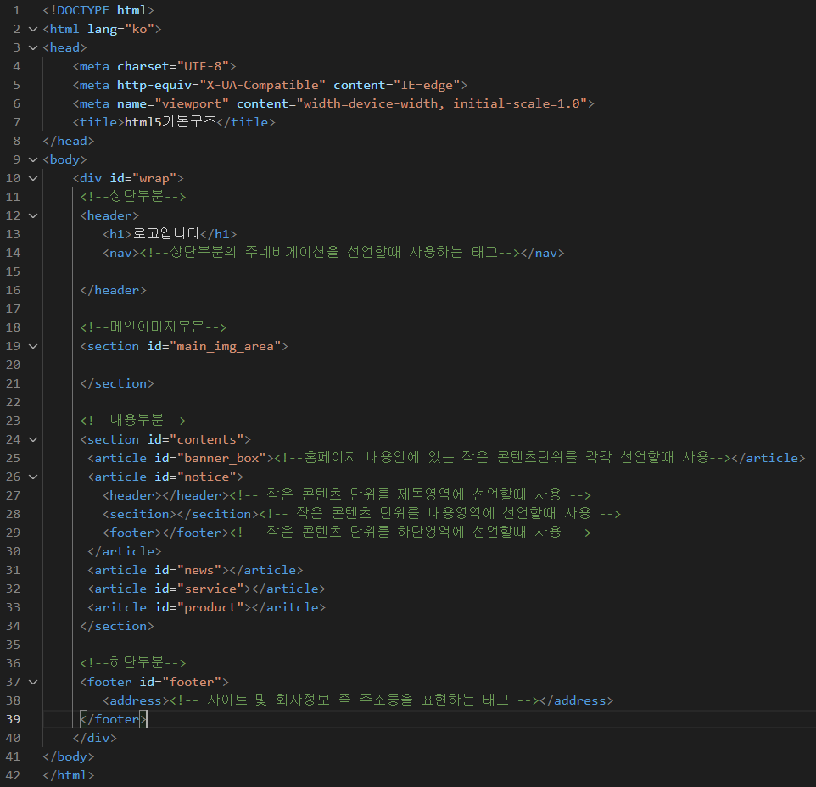Click the "footer" id value on line 37
816x787 pixels.
pos(192,683)
